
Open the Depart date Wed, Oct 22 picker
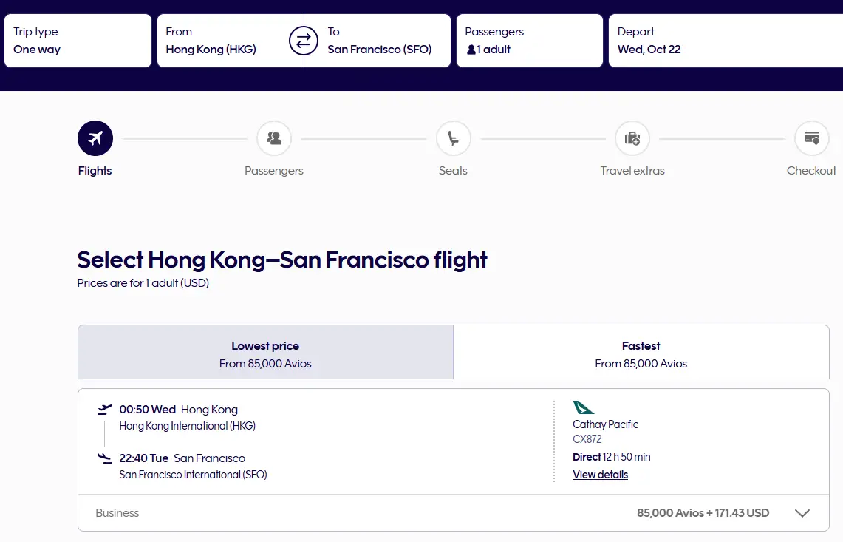[724, 41]
